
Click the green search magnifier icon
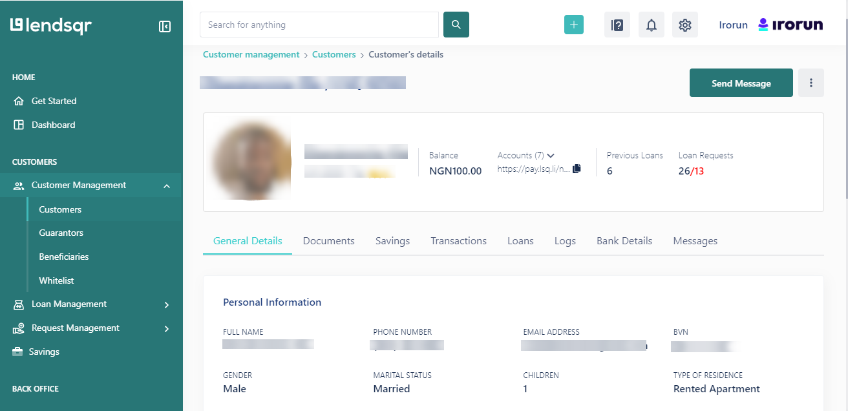456,24
